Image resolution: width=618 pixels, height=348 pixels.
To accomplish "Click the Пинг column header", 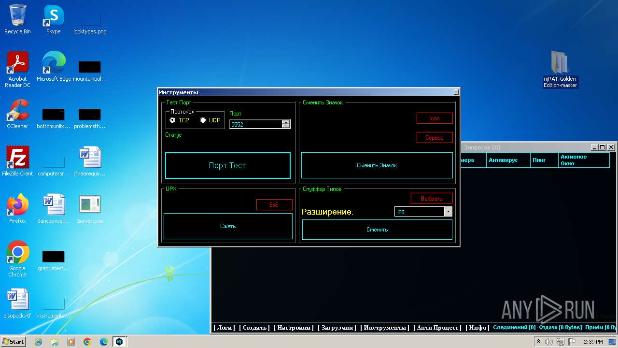I will pyautogui.click(x=544, y=160).
